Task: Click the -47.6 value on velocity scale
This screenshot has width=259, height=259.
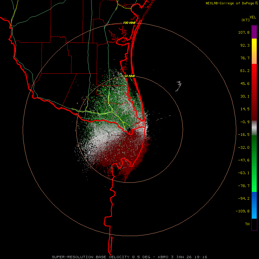Action: [244, 160]
